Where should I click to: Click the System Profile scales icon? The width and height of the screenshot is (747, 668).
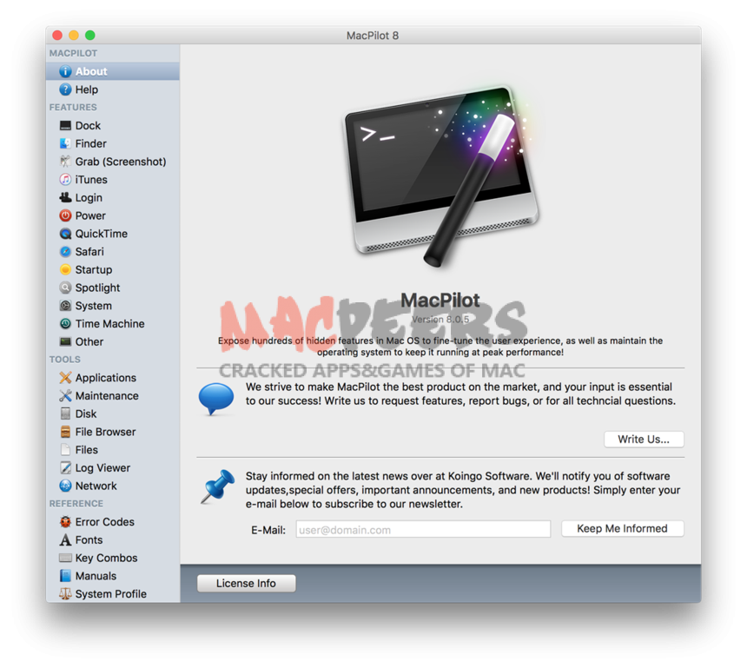pos(65,593)
